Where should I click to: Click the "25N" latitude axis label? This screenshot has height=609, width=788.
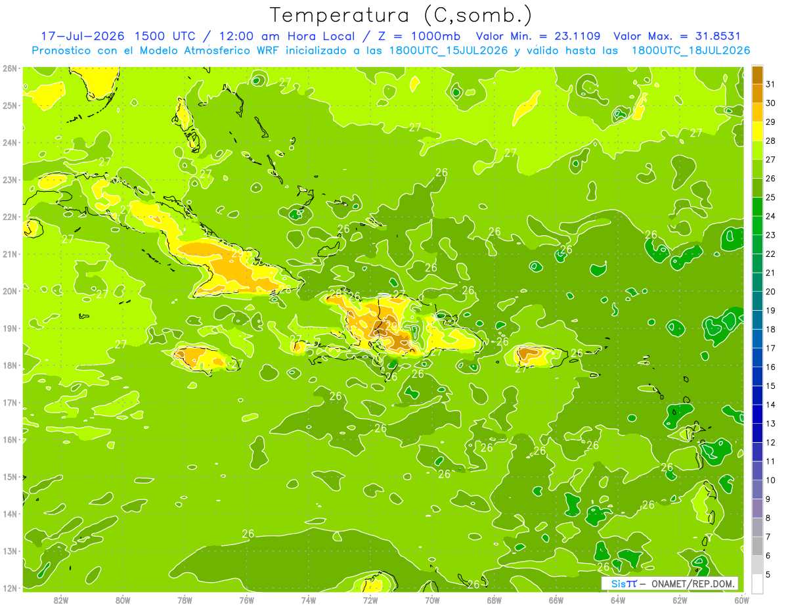coord(10,105)
